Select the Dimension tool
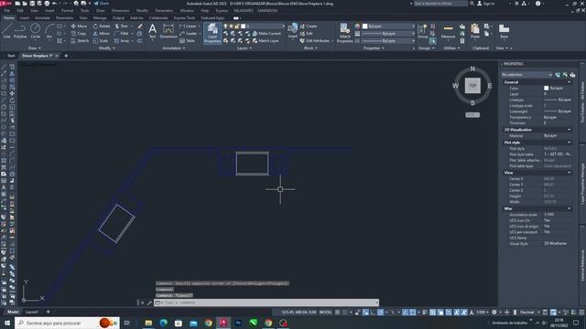586x329 pixels. pos(168,30)
